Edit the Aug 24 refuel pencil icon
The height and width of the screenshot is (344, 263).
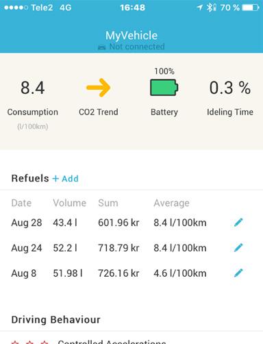tap(238, 247)
